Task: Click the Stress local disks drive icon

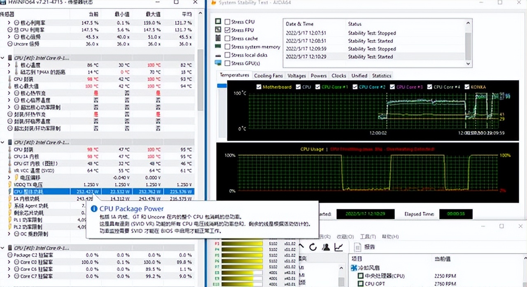Action: pos(218,55)
